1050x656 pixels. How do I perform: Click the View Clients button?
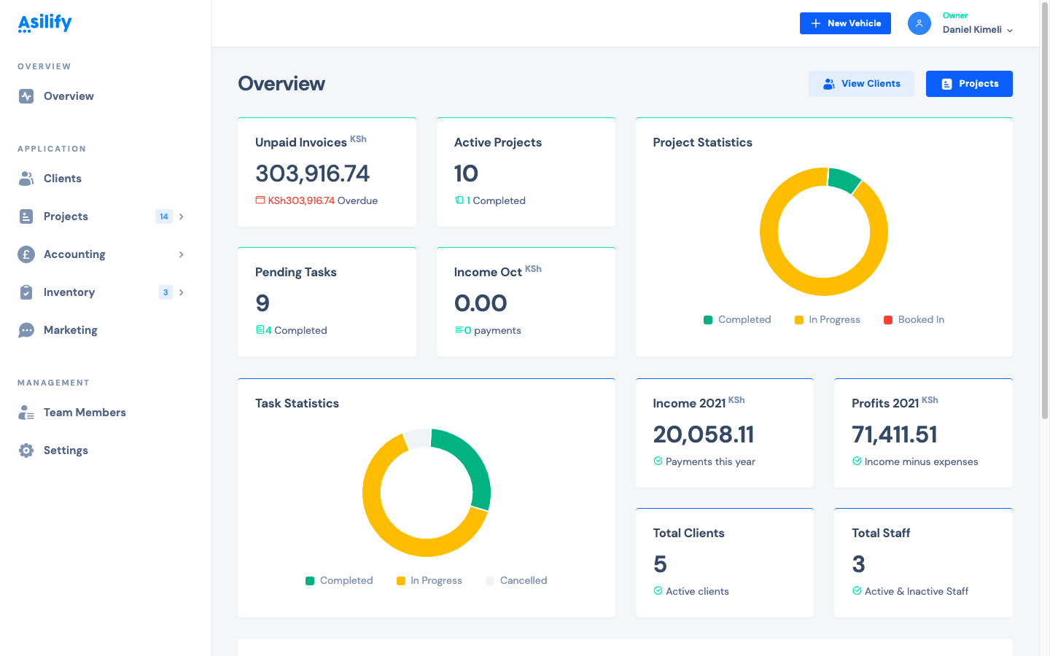(861, 84)
